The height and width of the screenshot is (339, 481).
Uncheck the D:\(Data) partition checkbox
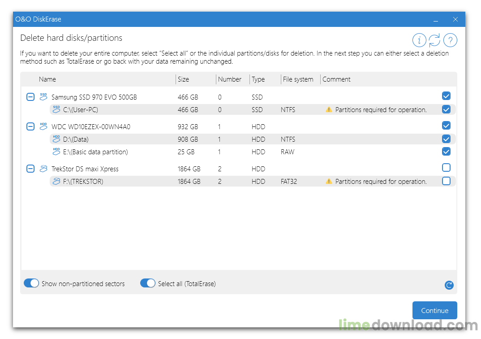(447, 139)
